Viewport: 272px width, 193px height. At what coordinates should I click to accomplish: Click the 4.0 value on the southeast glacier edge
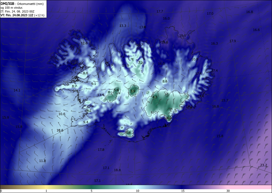pos(169,118)
